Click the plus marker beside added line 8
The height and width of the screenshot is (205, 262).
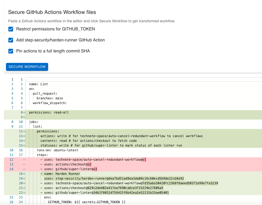24,112
